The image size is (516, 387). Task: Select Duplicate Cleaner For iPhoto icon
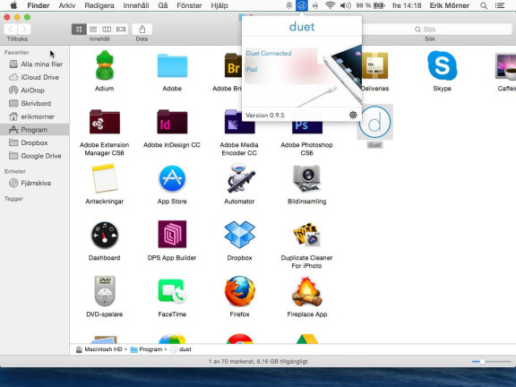pos(307,235)
